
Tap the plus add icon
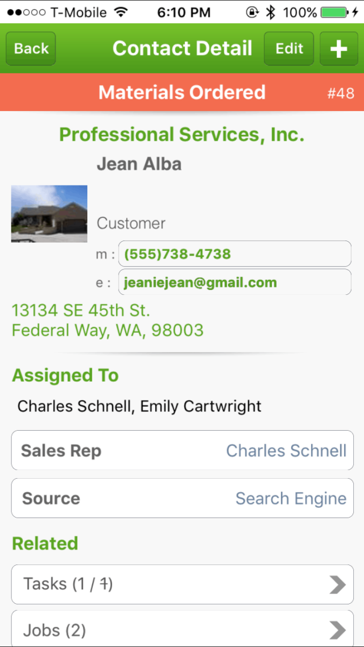[339, 49]
